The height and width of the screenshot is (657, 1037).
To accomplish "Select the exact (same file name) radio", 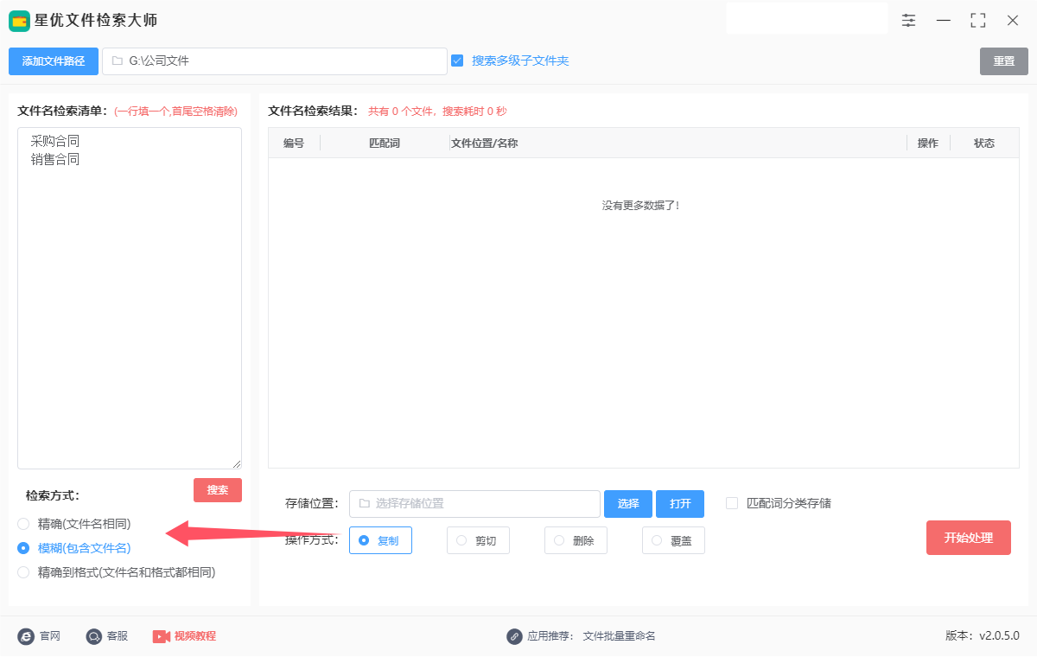I will tap(23, 524).
